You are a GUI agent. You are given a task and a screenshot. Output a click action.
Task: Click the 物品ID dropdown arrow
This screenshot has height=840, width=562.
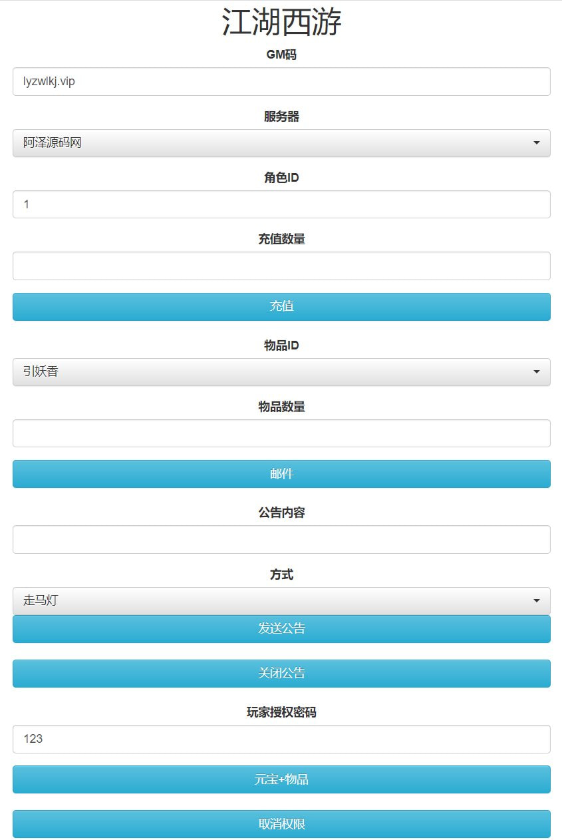(x=537, y=372)
